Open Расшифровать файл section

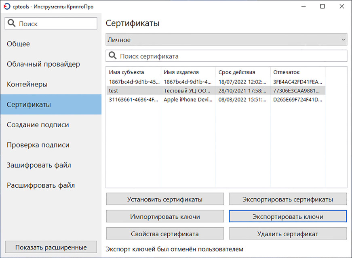[x=41, y=185]
